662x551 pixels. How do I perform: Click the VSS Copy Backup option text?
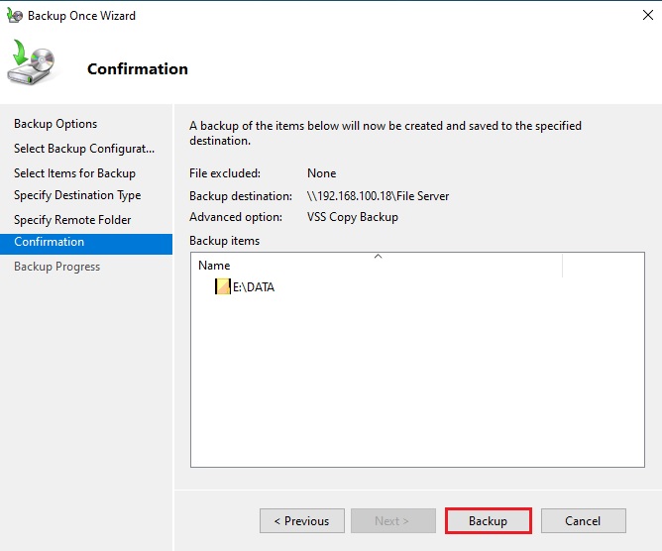coord(352,217)
